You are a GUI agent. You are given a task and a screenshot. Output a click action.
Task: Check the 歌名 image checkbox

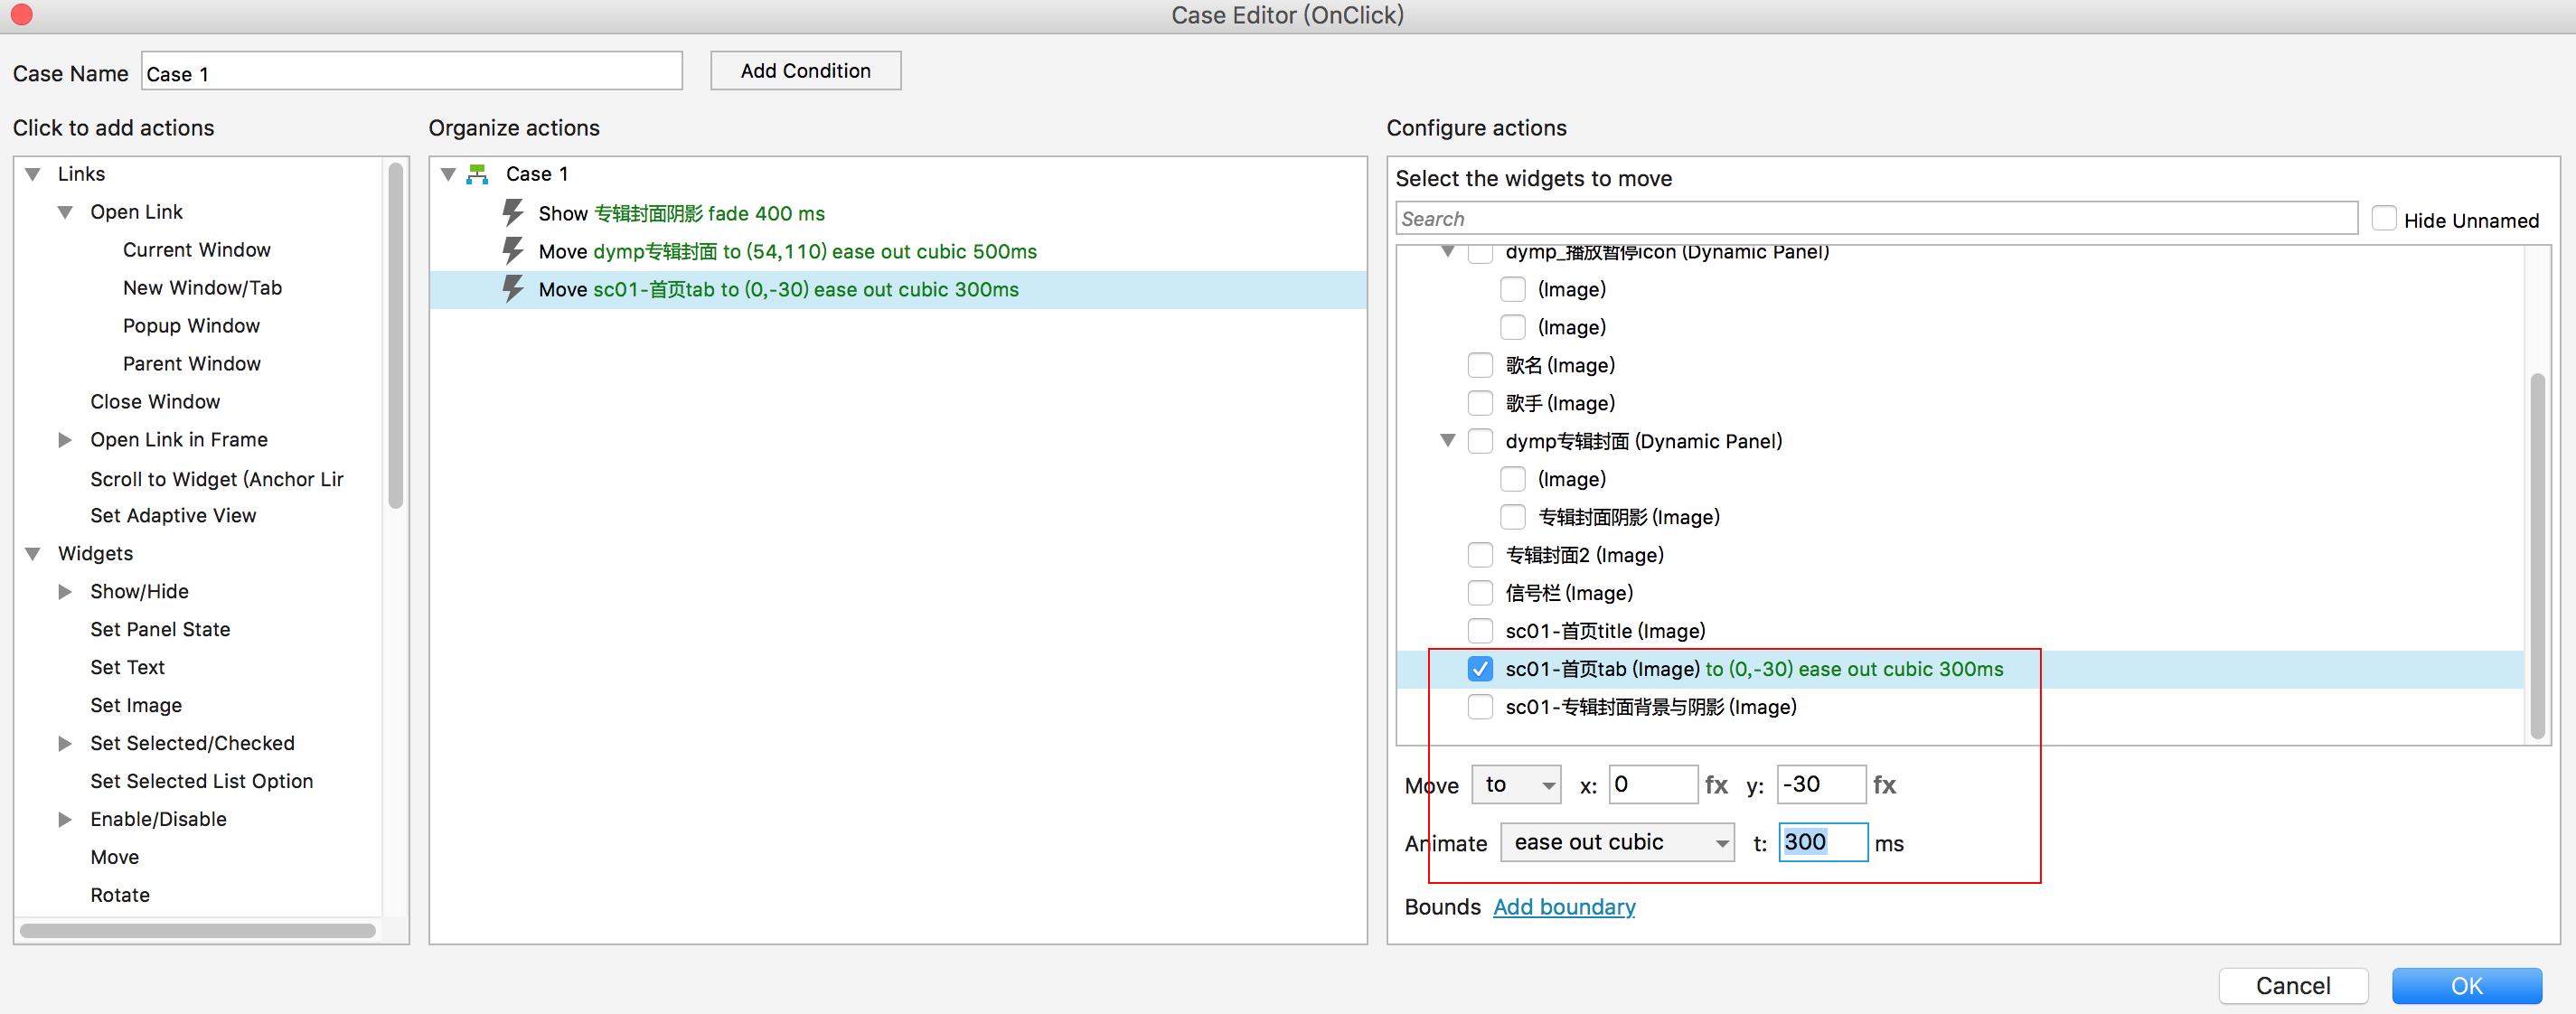(x=1480, y=365)
